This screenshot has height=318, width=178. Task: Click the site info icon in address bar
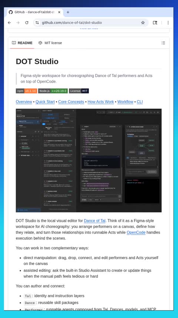[37, 23]
